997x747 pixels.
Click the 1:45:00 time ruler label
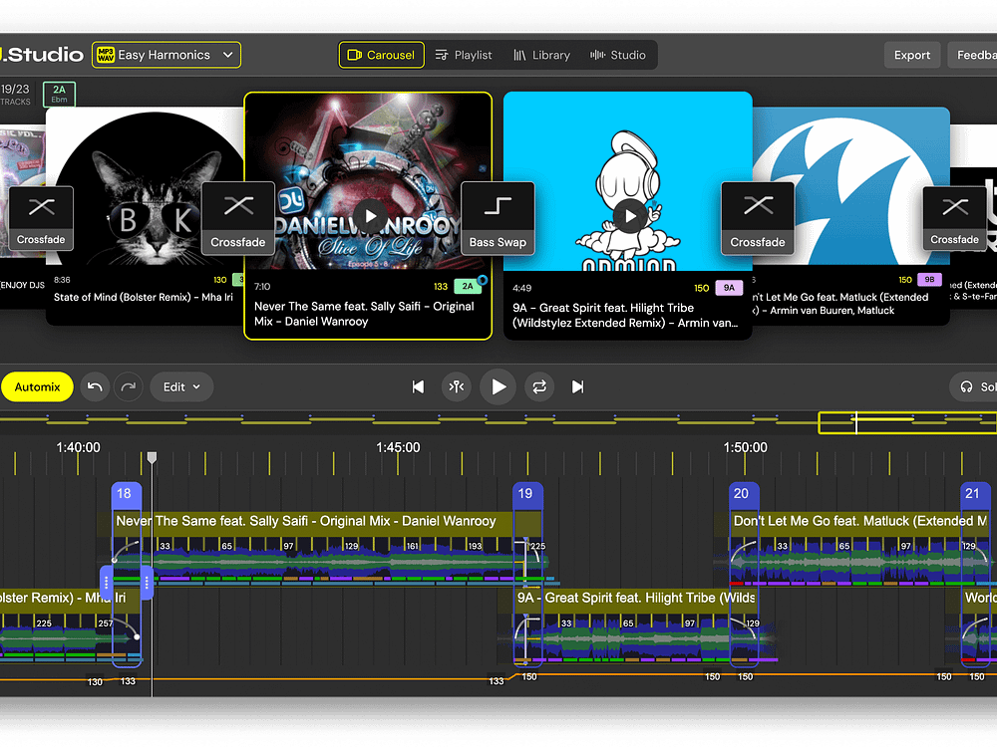pos(398,448)
